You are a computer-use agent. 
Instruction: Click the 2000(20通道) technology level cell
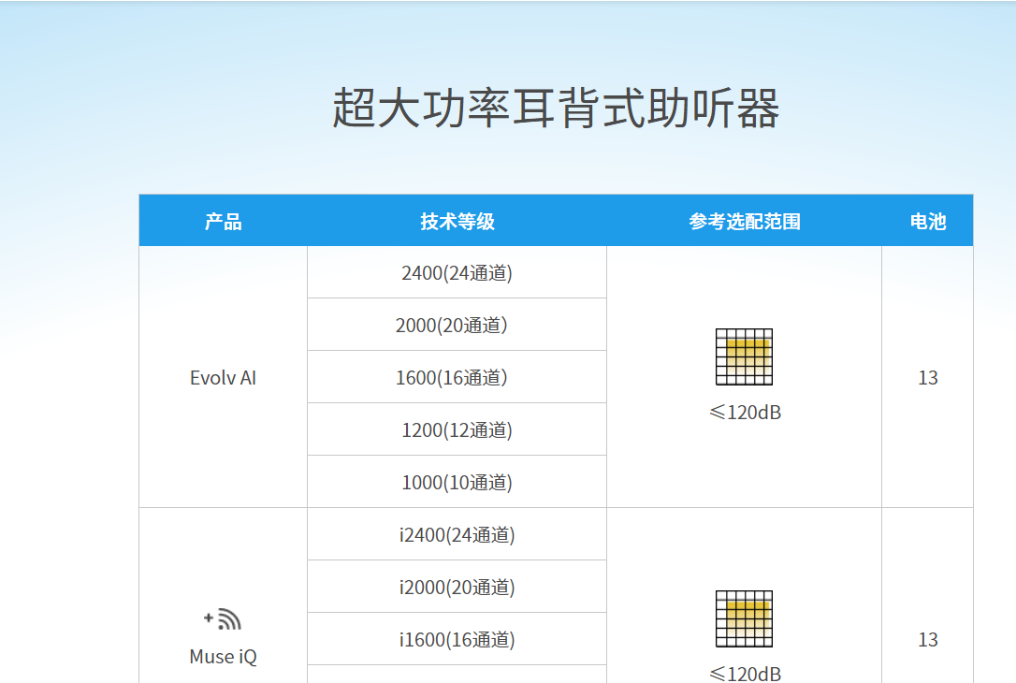(457, 325)
